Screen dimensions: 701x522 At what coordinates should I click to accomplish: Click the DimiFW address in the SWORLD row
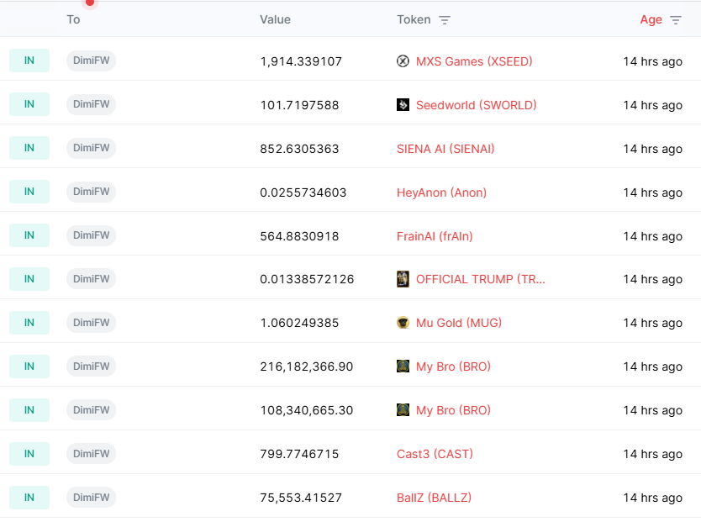(x=92, y=104)
